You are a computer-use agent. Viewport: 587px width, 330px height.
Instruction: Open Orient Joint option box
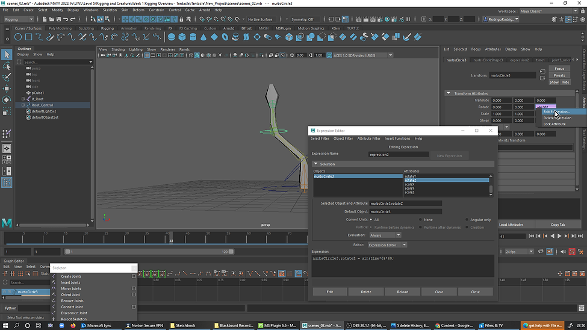(x=134, y=294)
